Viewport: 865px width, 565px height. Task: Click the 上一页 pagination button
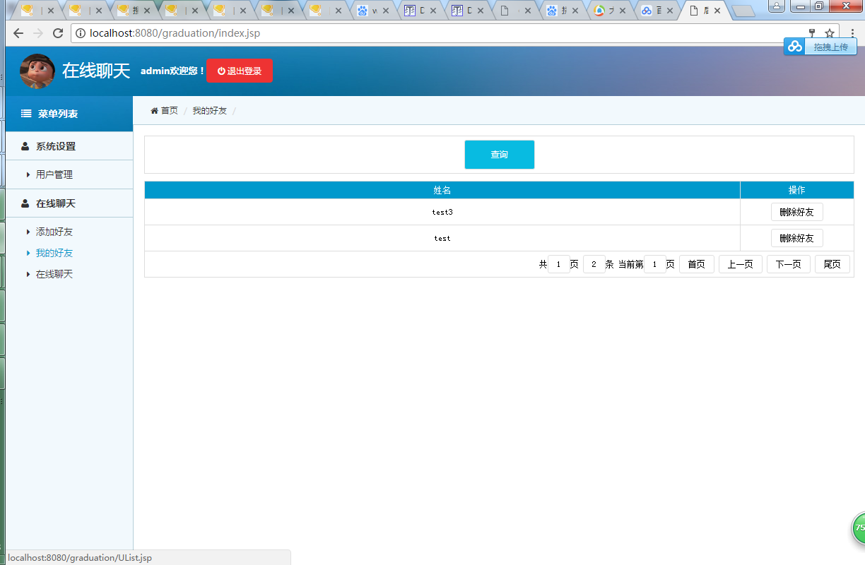click(x=741, y=264)
